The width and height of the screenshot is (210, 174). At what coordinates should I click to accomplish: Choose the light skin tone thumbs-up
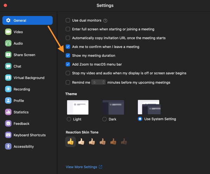point(81,142)
